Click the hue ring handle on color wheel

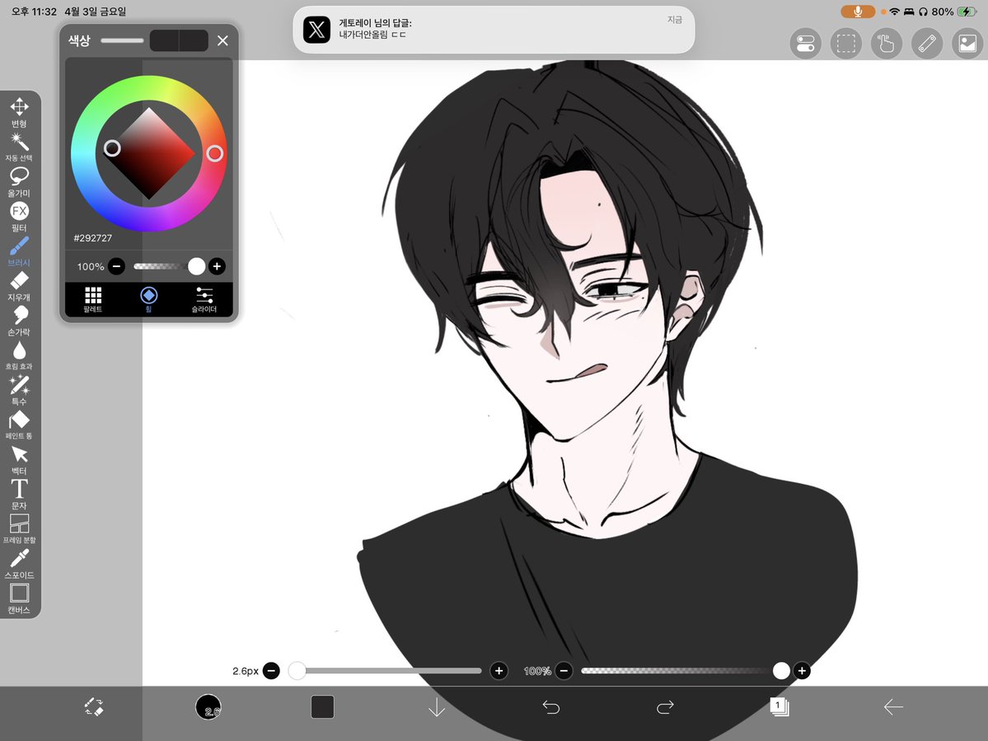point(215,153)
